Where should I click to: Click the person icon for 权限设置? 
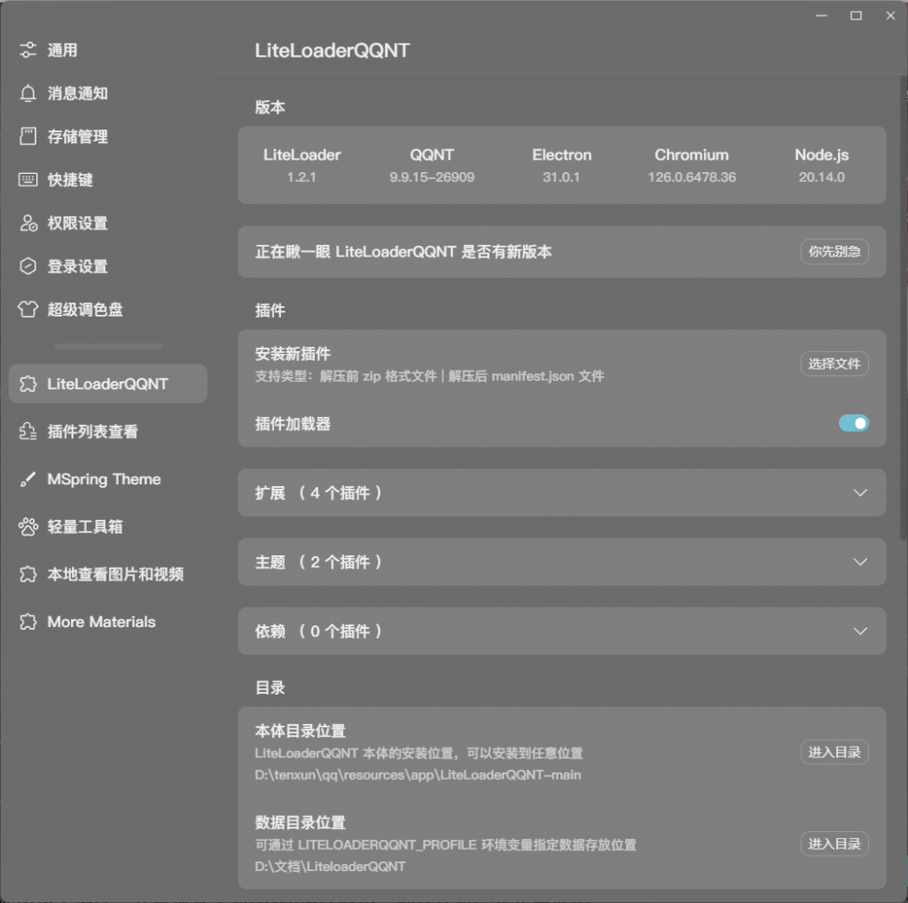(x=27, y=223)
